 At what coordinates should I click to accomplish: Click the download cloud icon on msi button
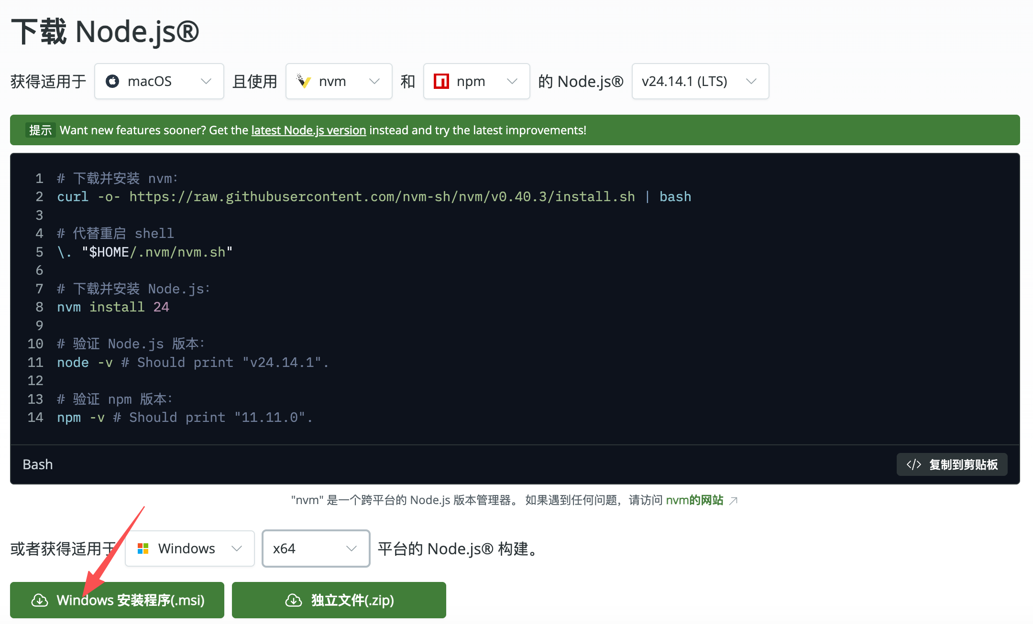coord(40,600)
